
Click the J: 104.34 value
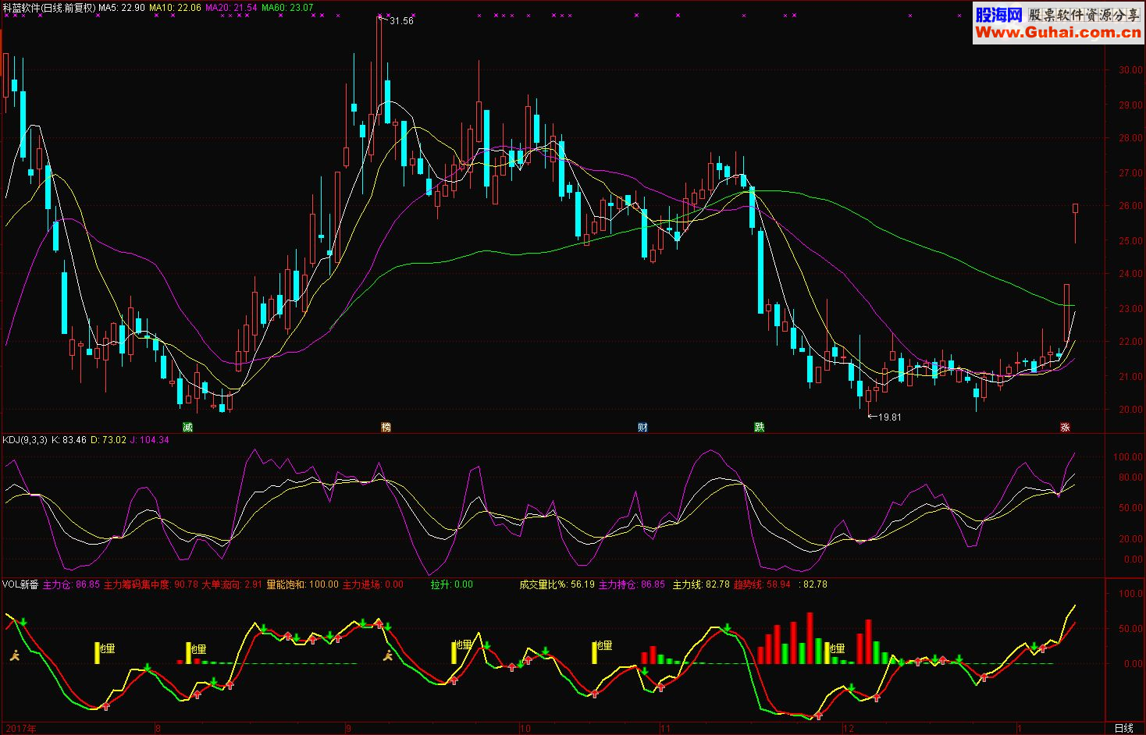[150, 440]
